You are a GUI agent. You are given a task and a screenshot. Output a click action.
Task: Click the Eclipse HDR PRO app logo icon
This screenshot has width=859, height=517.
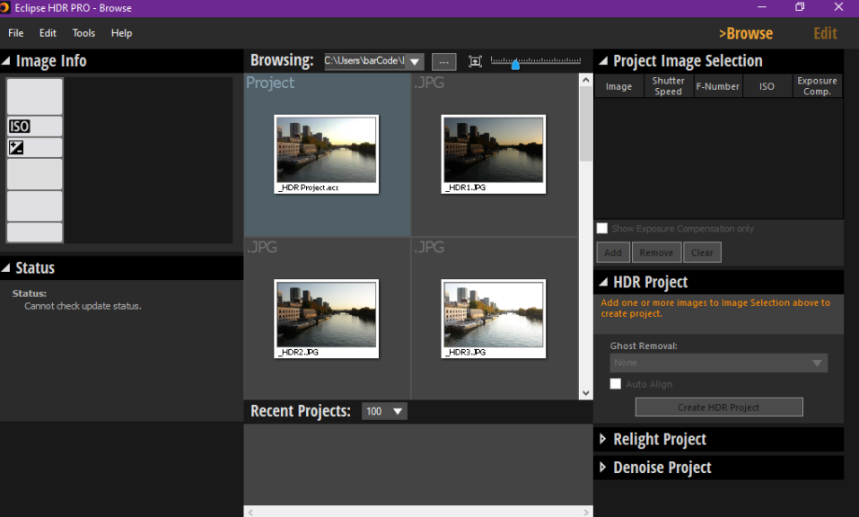(x=4, y=8)
